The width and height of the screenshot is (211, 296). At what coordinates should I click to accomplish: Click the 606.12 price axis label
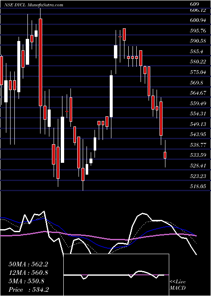(x=198, y=11)
